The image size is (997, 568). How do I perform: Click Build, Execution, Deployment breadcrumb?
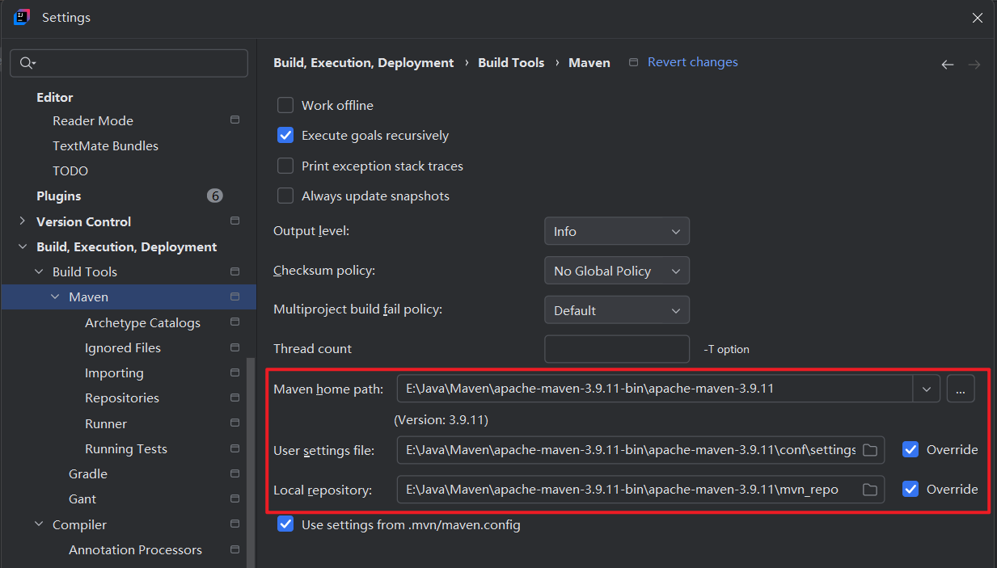364,62
